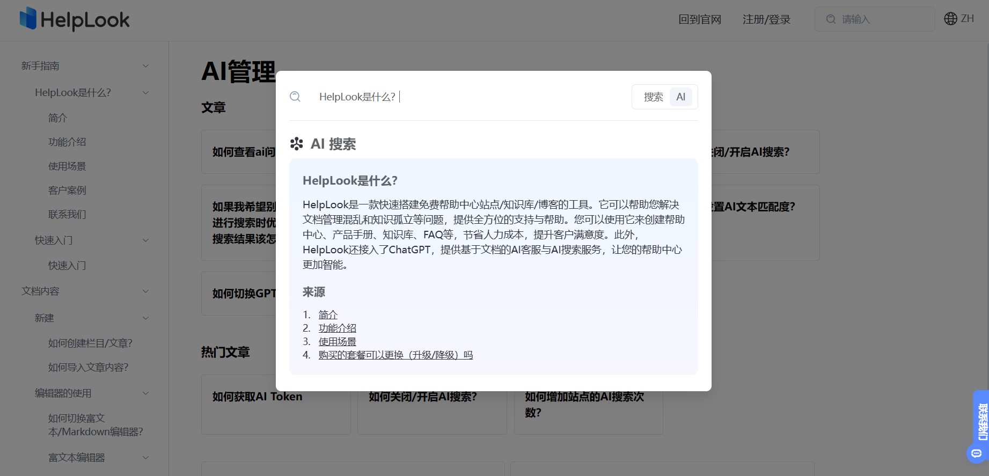Click the HelpLook是什么? answer heading
989x476 pixels.
[x=350, y=181]
